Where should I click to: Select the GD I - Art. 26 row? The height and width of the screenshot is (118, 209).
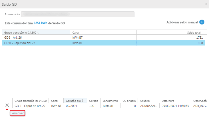click(x=36, y=38)
